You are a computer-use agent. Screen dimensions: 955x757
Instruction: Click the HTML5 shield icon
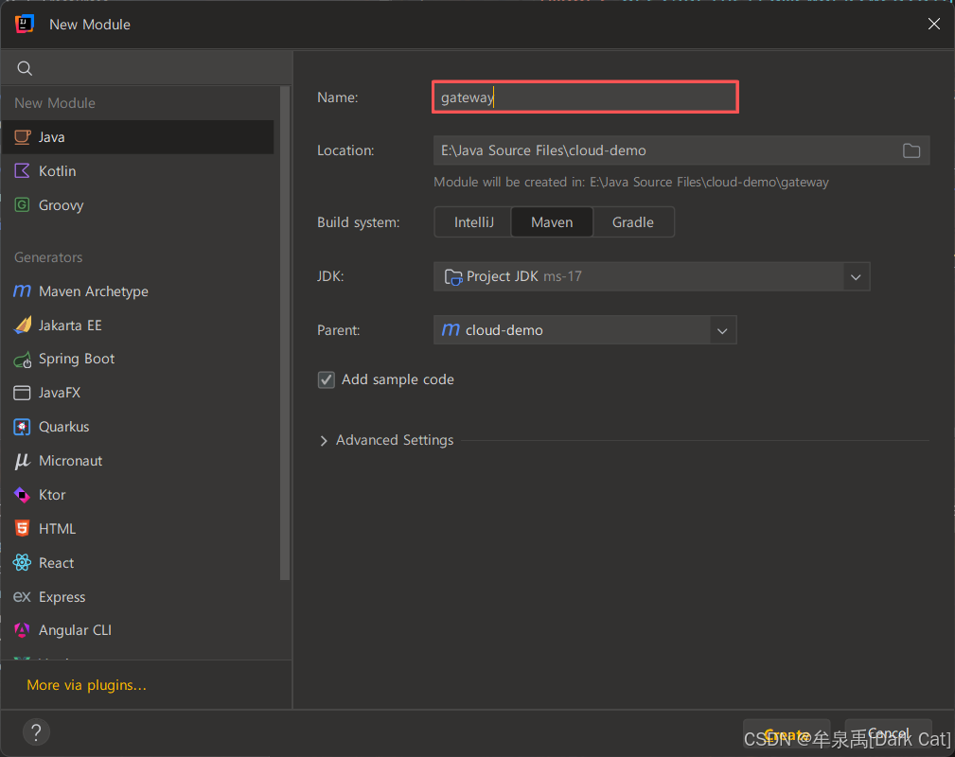[22, 529]
